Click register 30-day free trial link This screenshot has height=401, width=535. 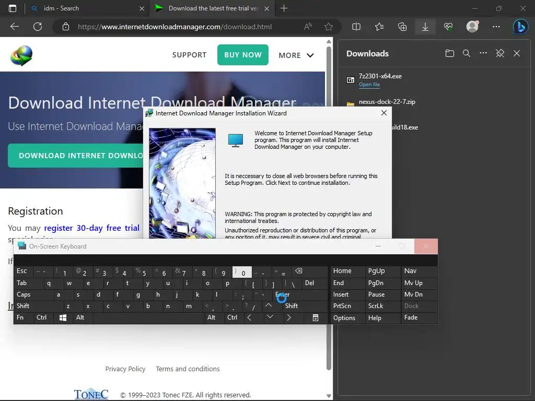(91, 228)
